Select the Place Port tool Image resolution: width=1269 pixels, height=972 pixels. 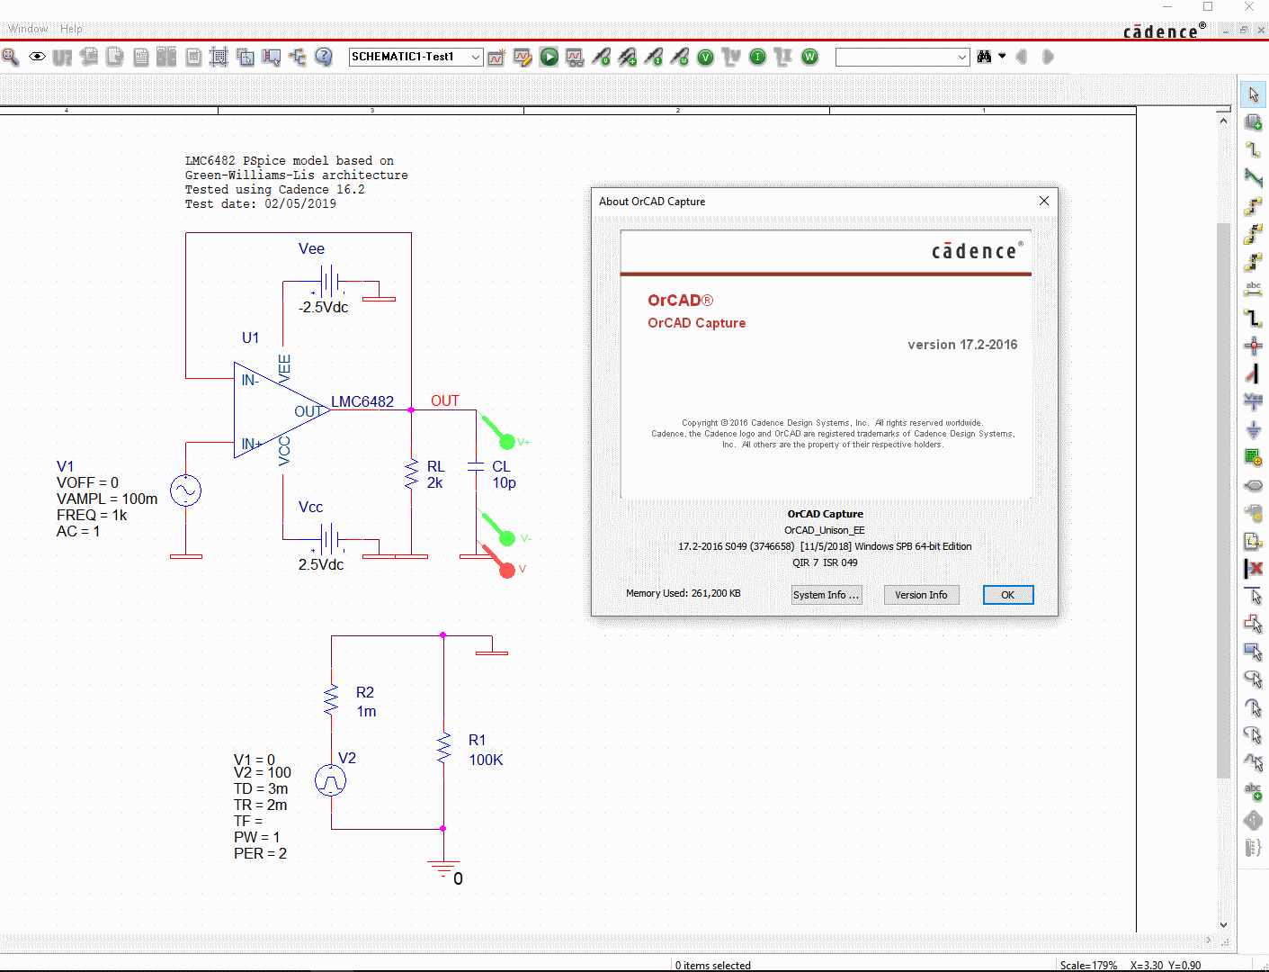1254,485
